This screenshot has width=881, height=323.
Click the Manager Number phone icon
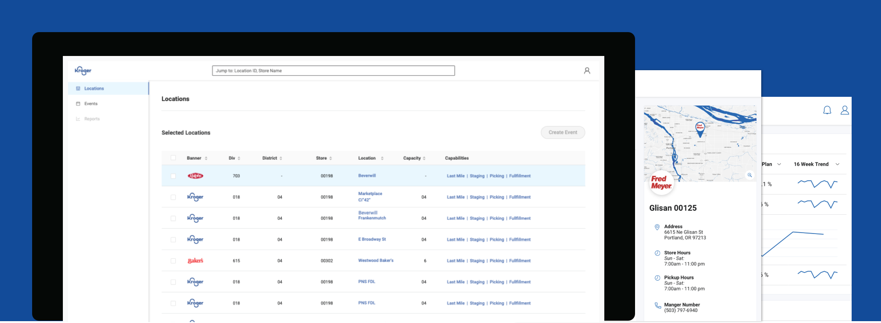(658, 306)
